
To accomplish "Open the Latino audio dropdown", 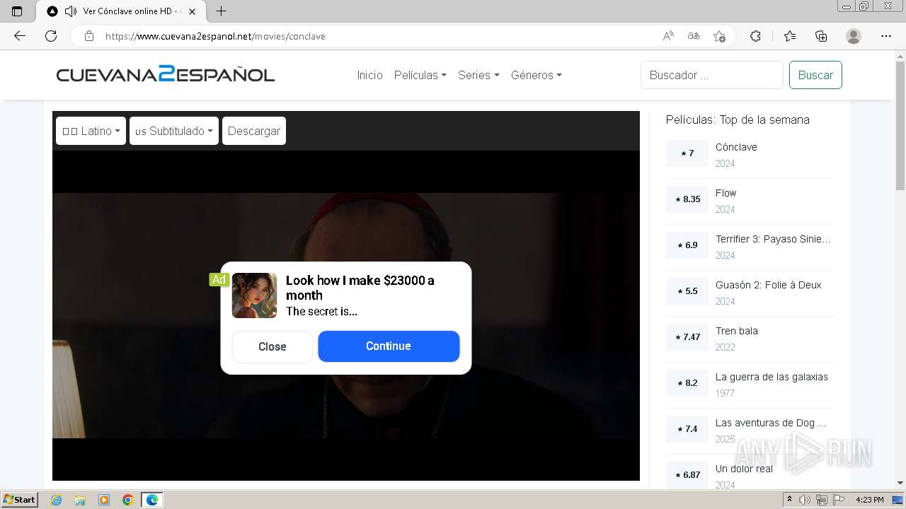I will coord(91,131).
